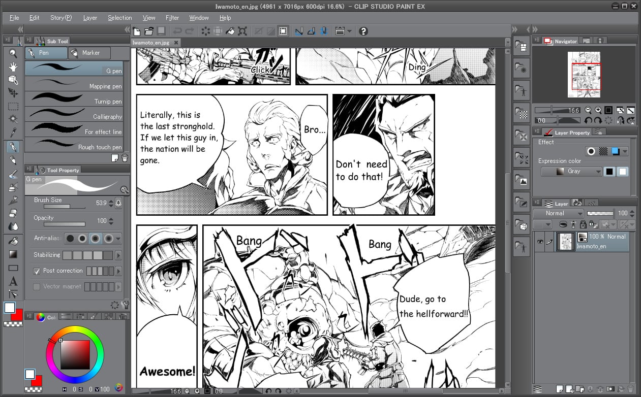Viewport: 641px width, 397px height.
Task: Select the no anti-aliasing option
Action: tap(70, 238)
